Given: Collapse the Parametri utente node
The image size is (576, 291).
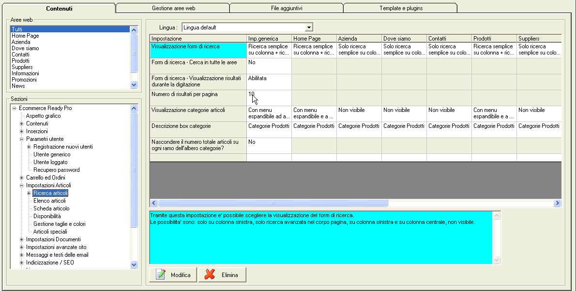Looking at the screenshot, I should pos(22,139).
